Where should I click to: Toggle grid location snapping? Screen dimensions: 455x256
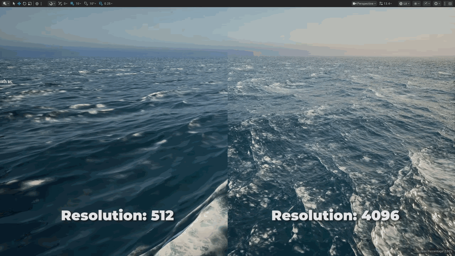coord(72,3)
